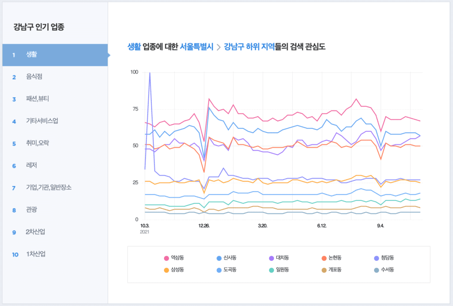Click the 일원동 legend label
The image size is (453, 306).
click(x=283, y=270)
